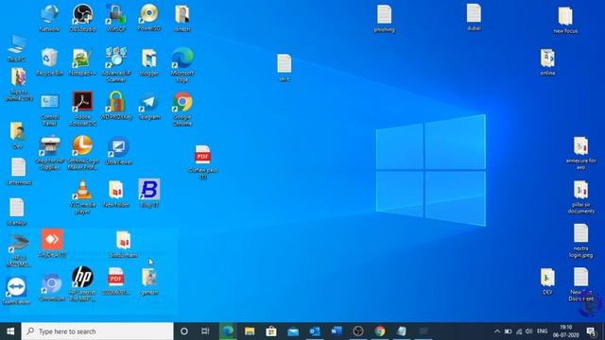Select the This PC icon

[x=16, y=48]
